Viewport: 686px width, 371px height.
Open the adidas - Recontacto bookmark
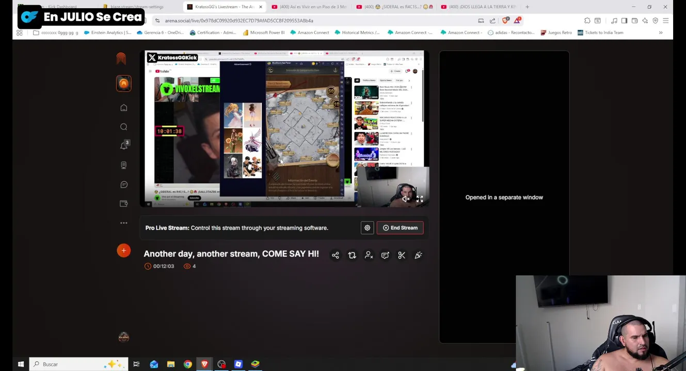pyautogui.click(x=510, y=32)
